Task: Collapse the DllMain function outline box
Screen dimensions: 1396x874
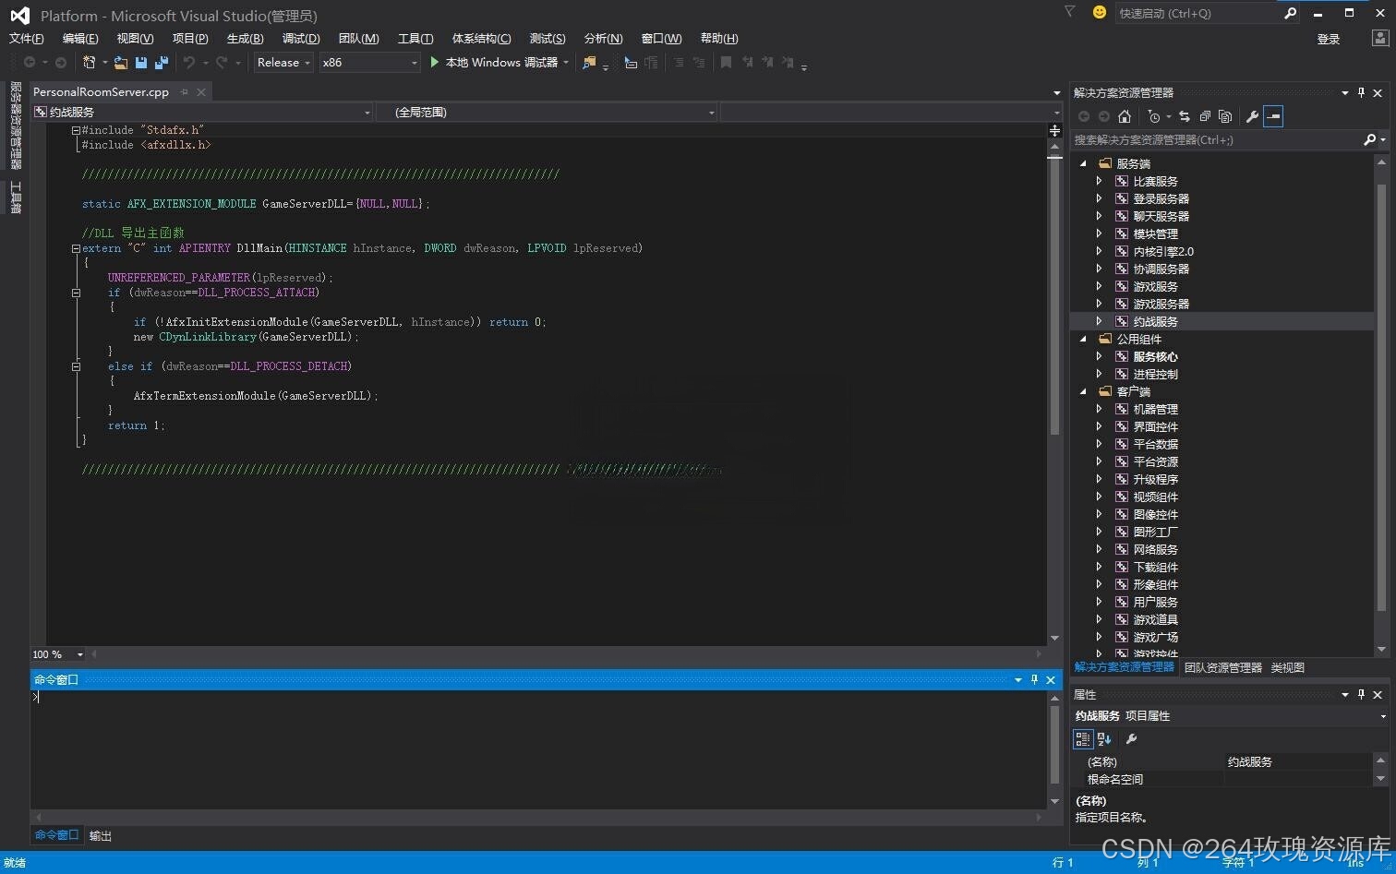Action: click(x=76, y=248)
